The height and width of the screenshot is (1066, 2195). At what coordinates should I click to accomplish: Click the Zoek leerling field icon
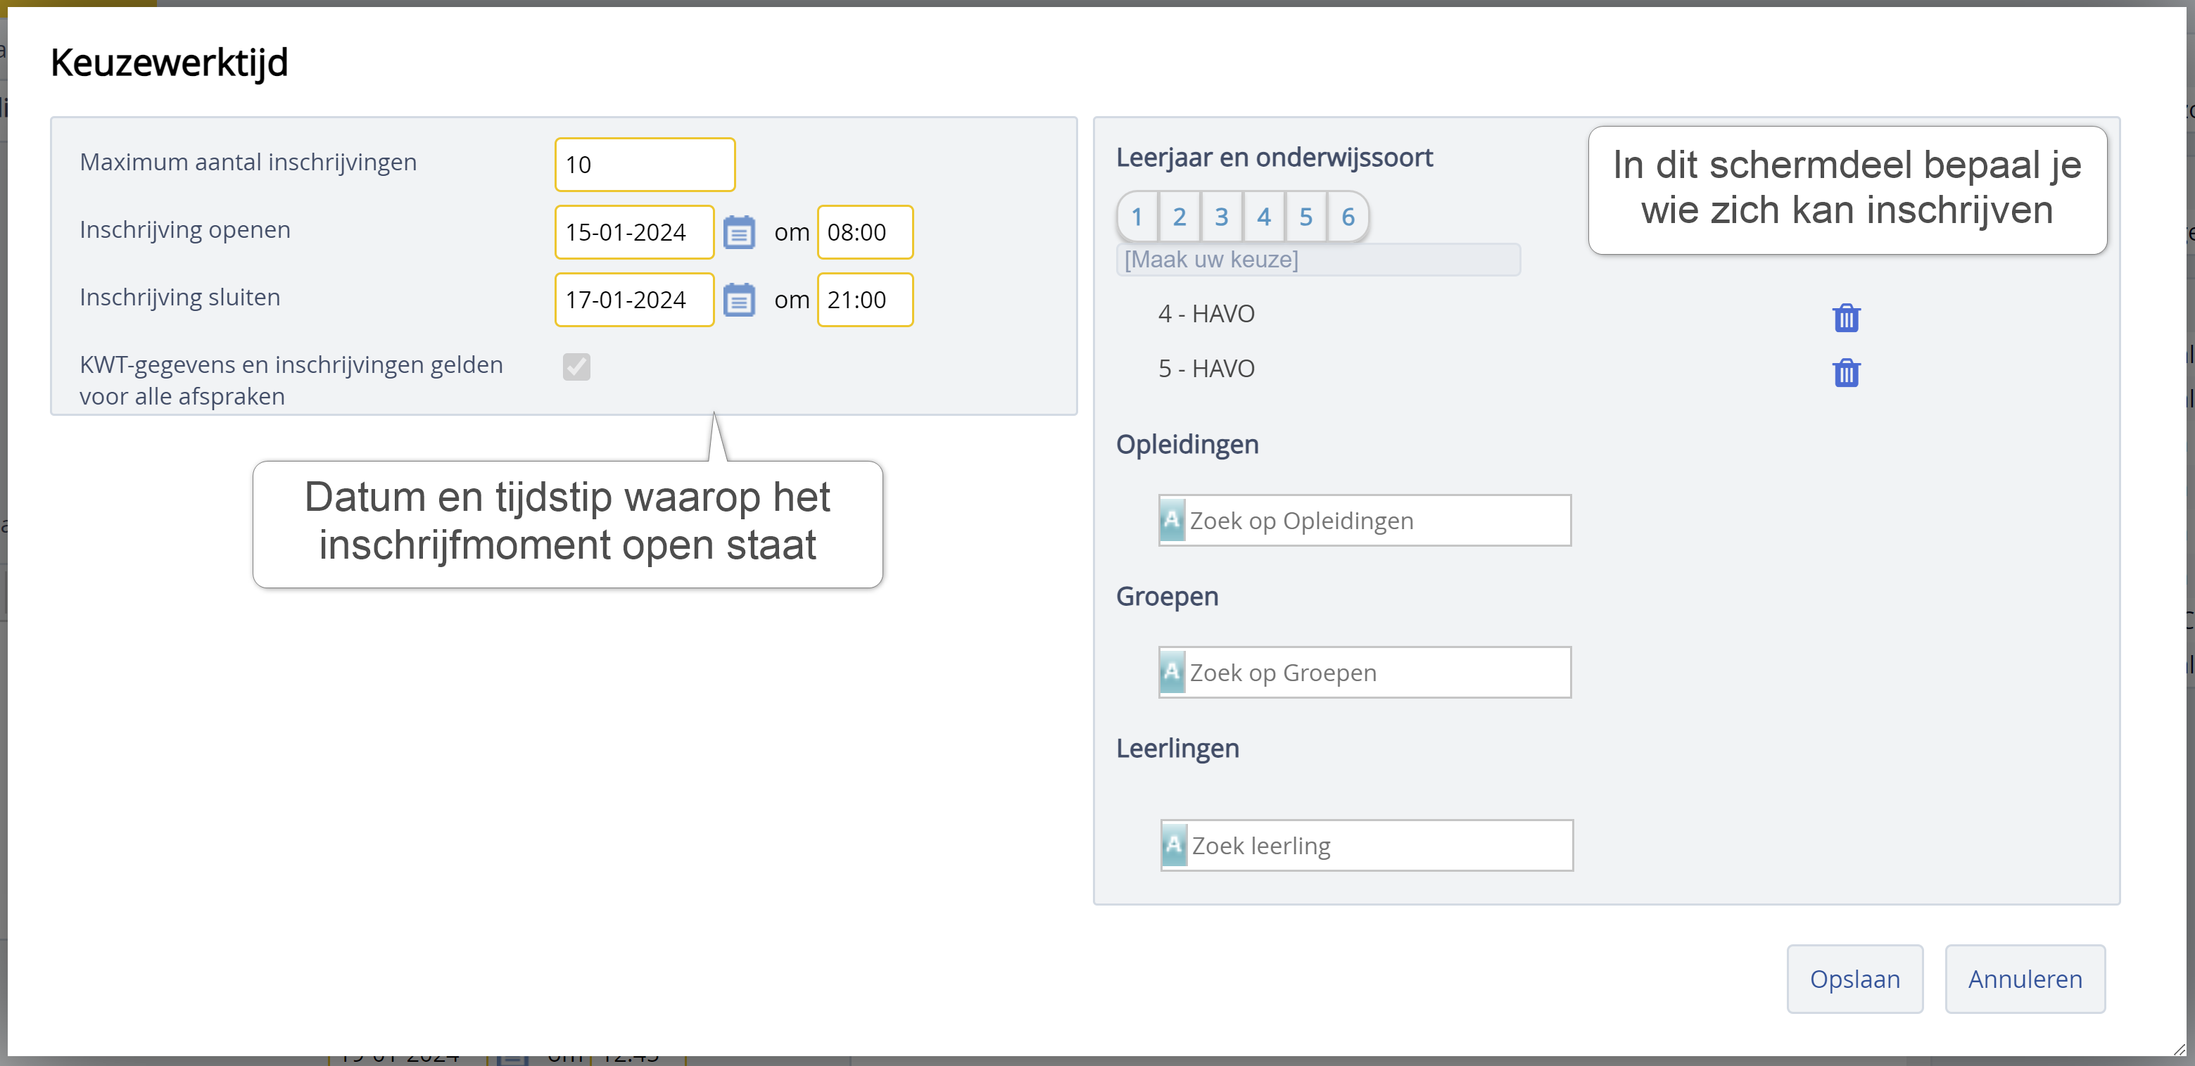[1174, 845]
